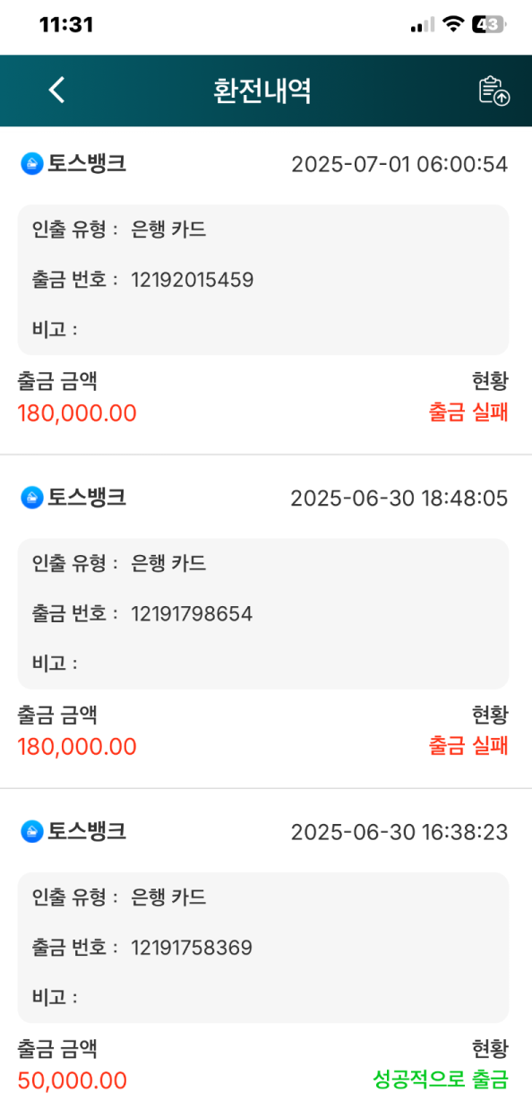Open withdrawal number 12192015459 details

coord(192,280)
